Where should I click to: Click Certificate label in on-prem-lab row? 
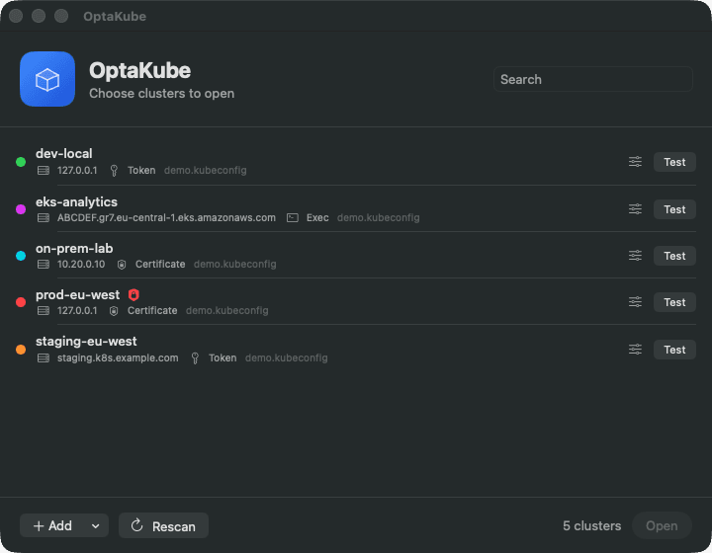point(160,265)
